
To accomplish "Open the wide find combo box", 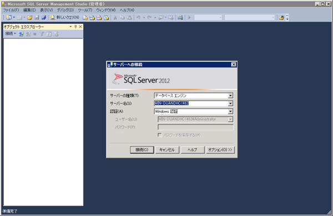I will (x=250, y=18).
